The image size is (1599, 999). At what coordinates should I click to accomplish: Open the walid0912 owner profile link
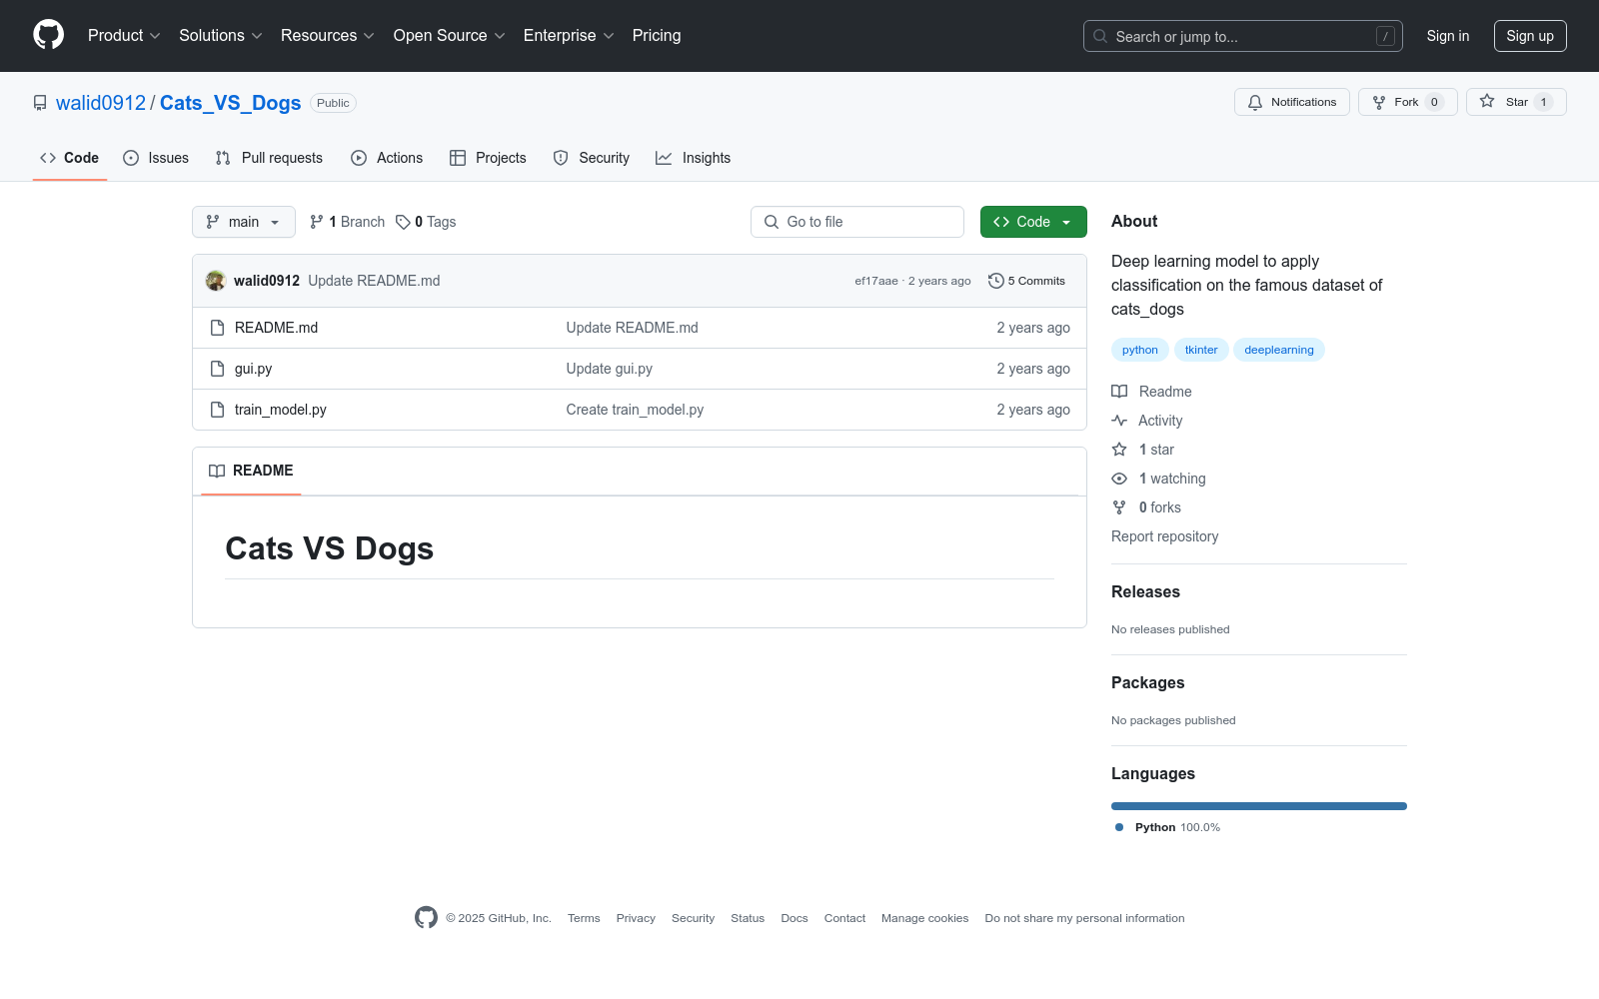pos(101,103)
